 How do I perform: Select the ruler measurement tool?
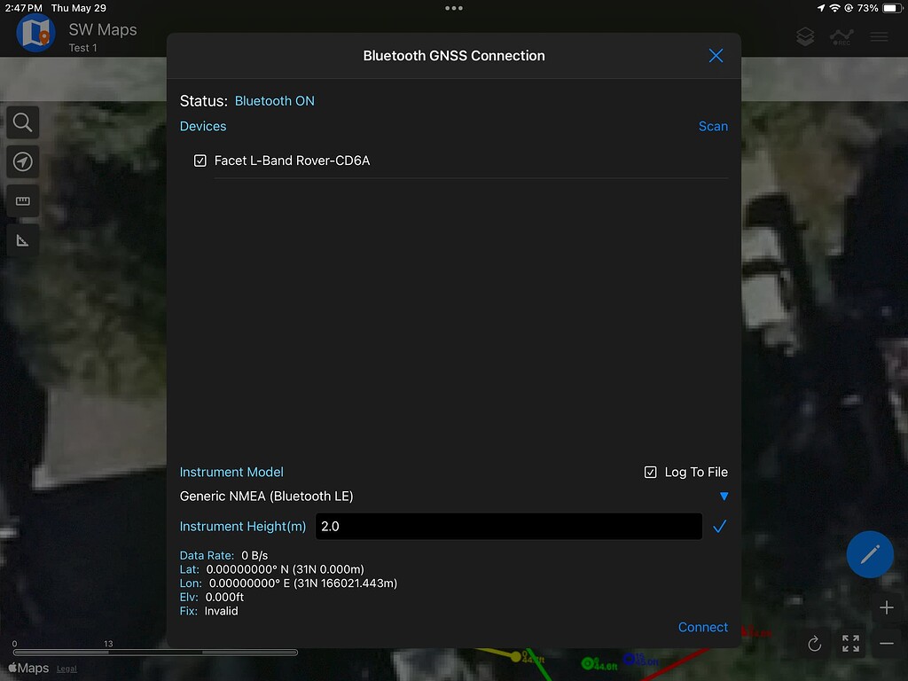pyautogui.click(x=22, y=200)
